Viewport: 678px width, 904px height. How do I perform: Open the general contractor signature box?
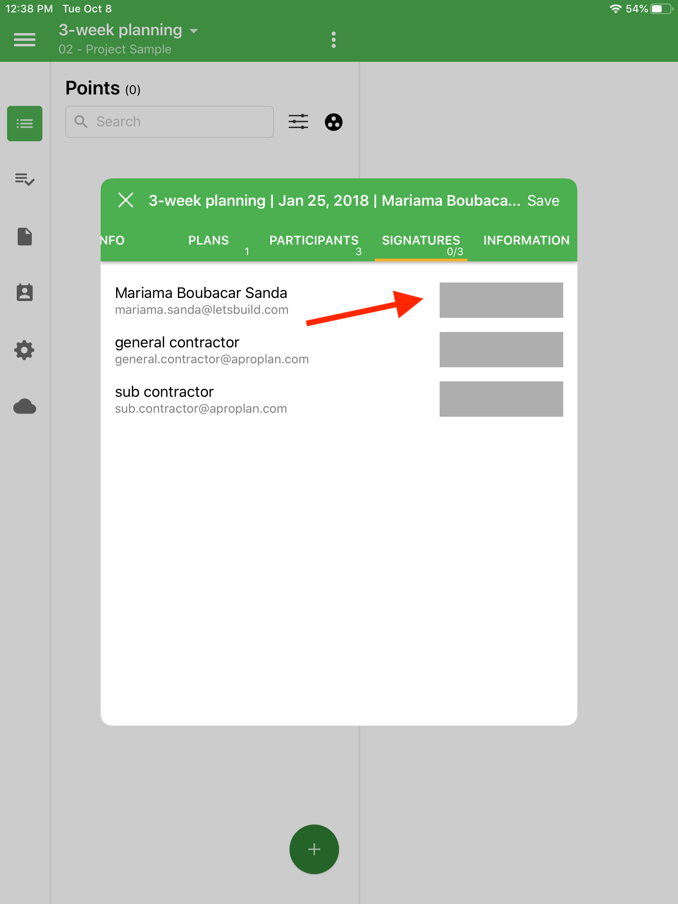(501, 350)
